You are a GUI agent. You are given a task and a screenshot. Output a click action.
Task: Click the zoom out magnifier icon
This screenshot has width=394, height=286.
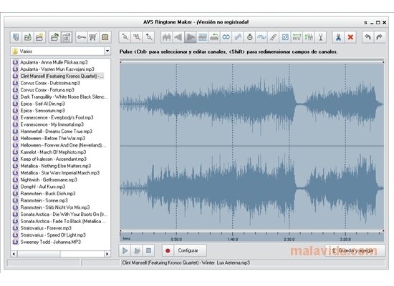[125, 37]
